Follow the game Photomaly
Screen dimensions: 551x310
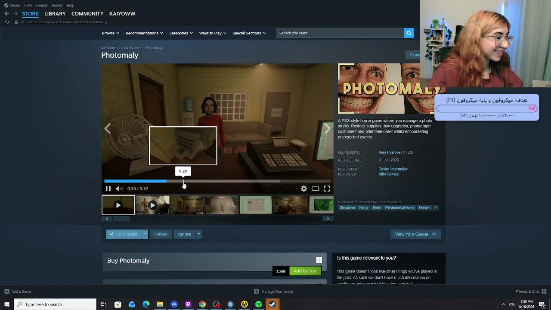click(x=161, y=234)
